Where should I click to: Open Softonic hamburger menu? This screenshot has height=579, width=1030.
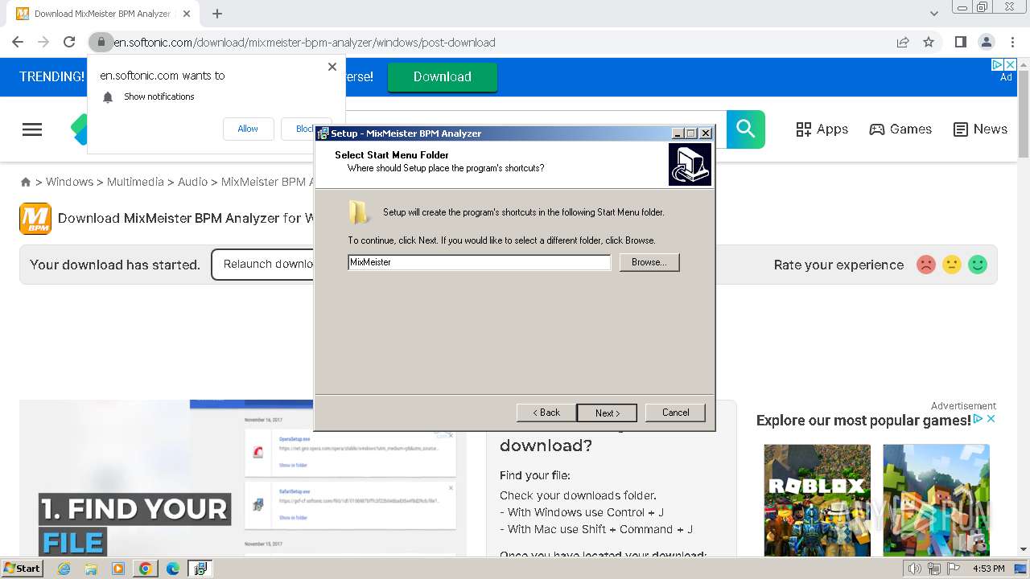click(x=32, y=129)
